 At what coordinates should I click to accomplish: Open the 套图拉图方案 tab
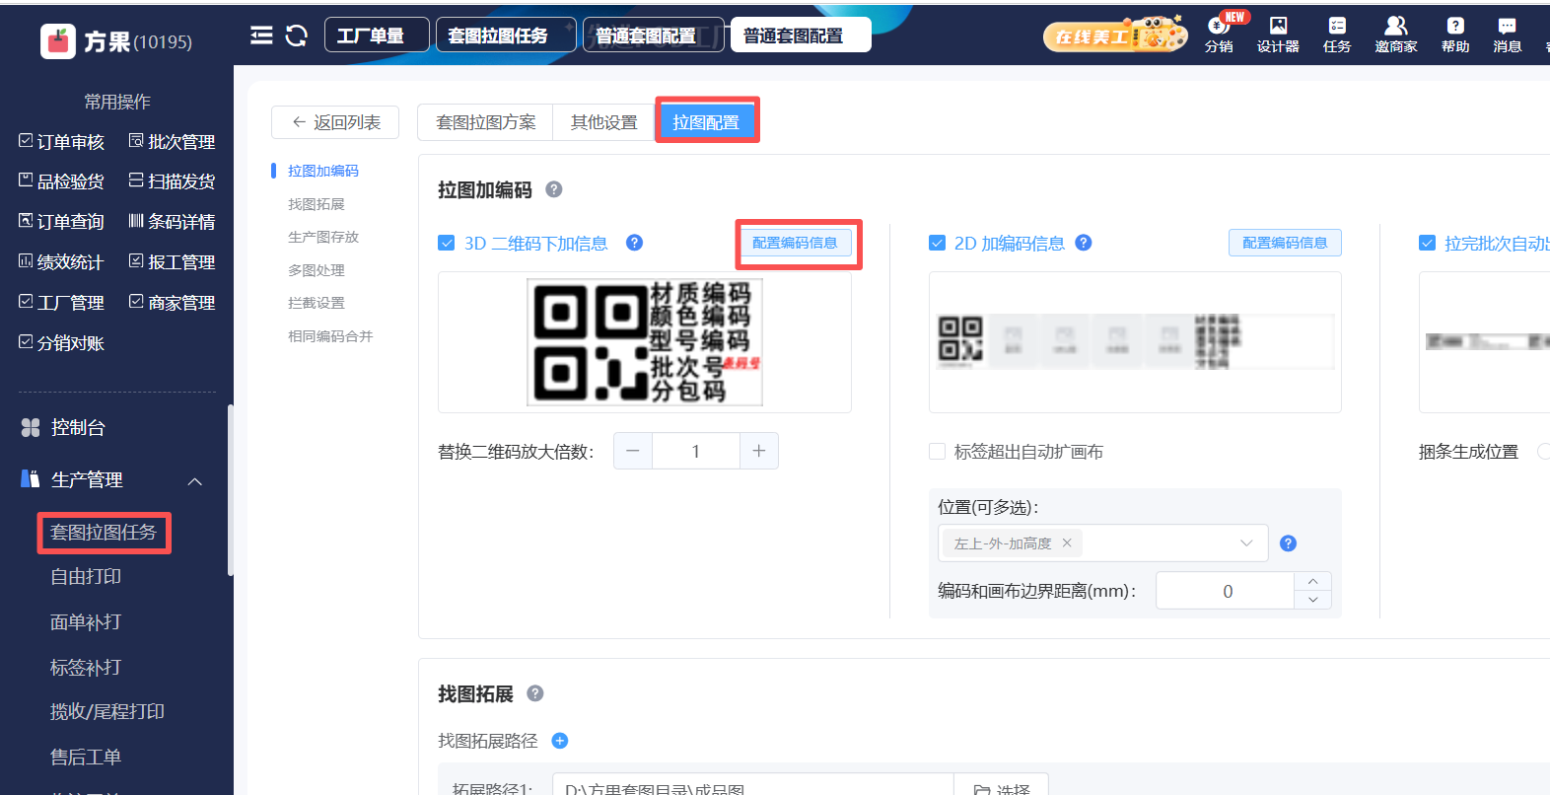pos(485,122)
